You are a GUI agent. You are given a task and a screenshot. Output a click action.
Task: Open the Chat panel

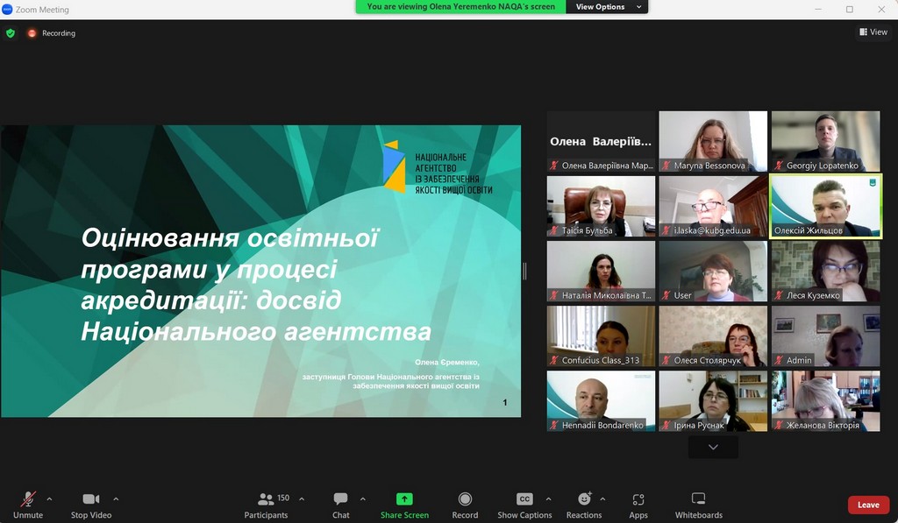[x=340, y=504]
